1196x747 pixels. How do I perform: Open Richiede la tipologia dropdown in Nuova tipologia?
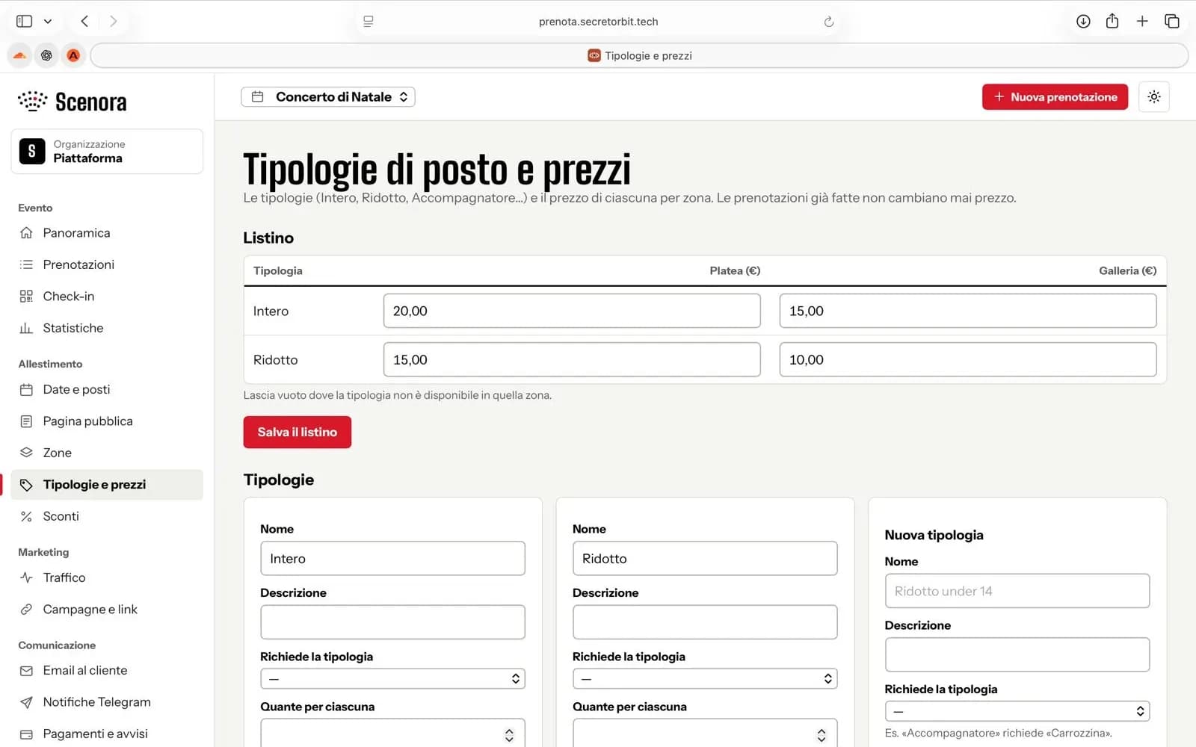click(1017, 711)
